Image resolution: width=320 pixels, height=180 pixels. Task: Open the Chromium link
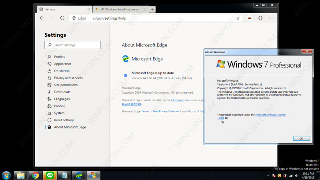(x=178, y=100)
